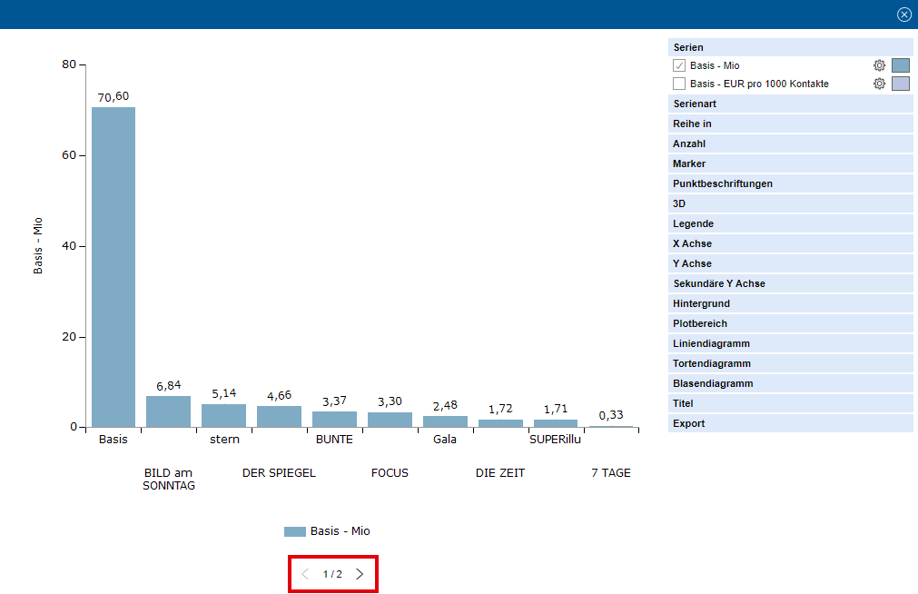Go to next legend page arrow
The width and height of the screenshot is (918, 594).
tap(360, 574)
